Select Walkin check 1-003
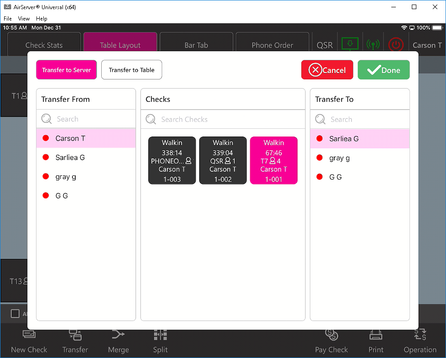Image resolution: width=446 pixels, height=358 pixels. [x=172, y=161]
